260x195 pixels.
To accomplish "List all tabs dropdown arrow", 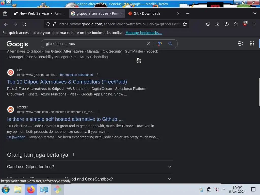I will coord(255,13).
